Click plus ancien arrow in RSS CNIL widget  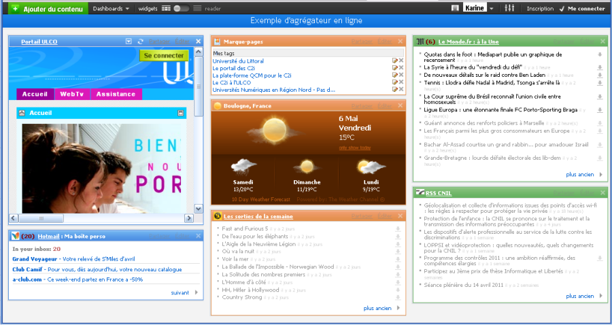click(601, 296)
